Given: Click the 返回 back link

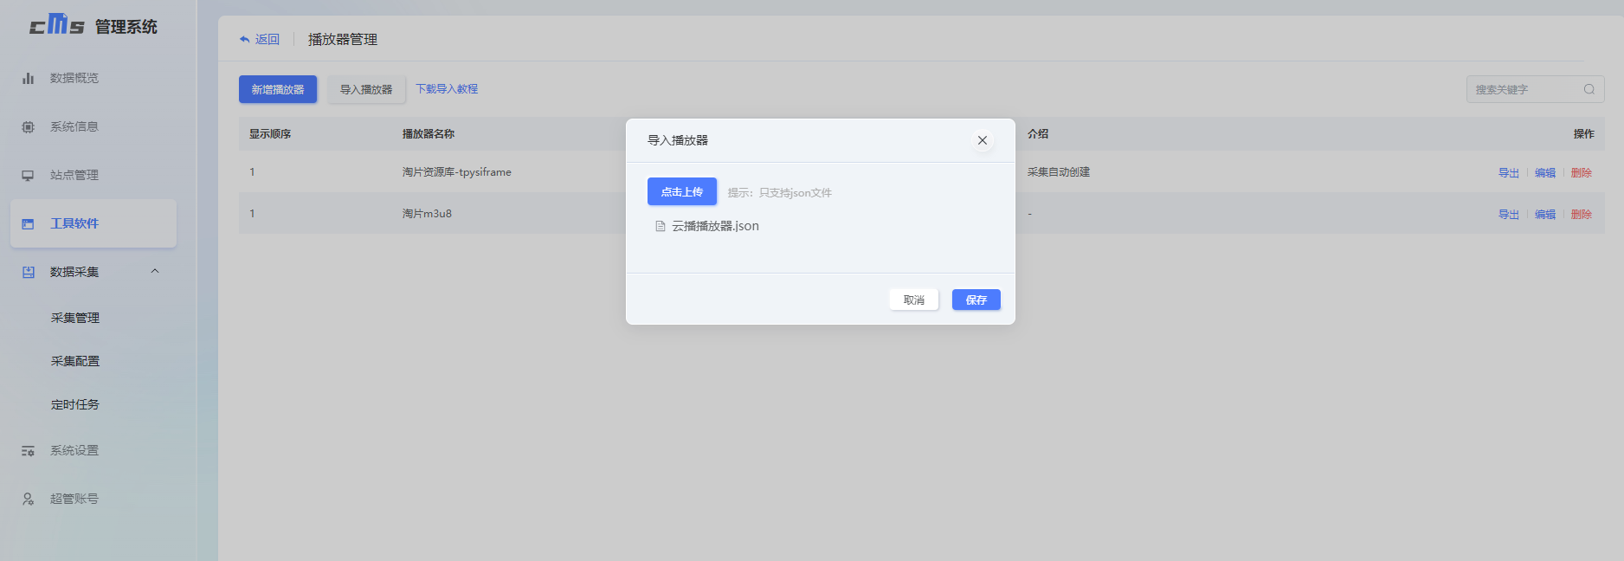Looking at the screenshot, I should click(260, 40).
